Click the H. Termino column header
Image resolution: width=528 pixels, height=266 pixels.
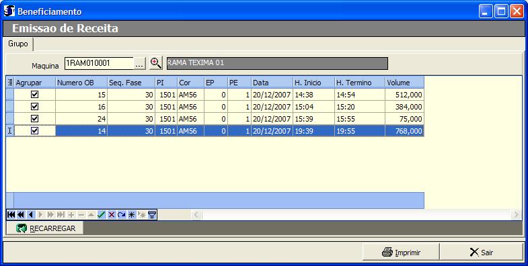360,83
